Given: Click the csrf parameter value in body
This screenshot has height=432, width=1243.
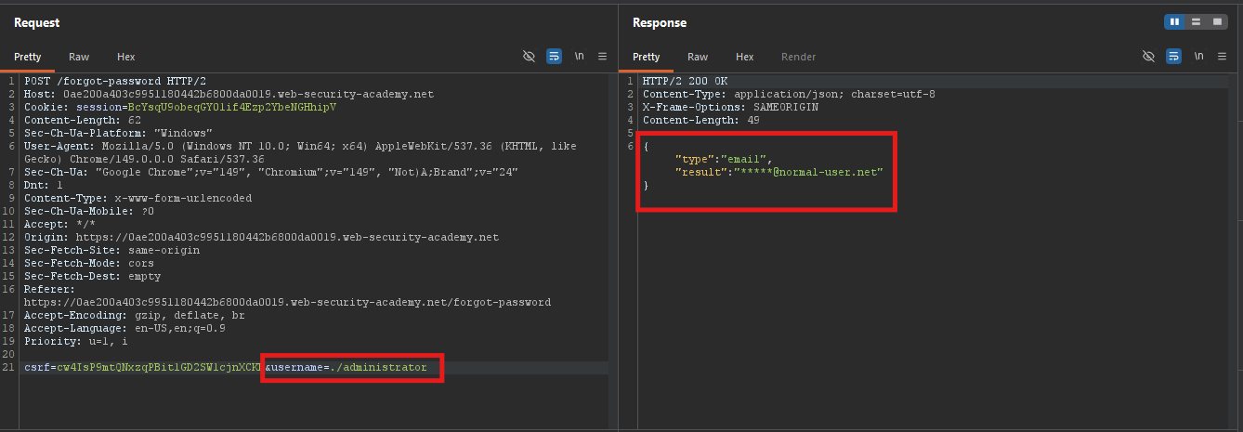Looking at the screenshot, I should click(159, 368).
